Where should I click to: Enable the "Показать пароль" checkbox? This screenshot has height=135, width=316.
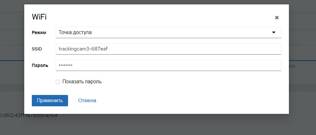pyautogui.click(x=58, y=82)
